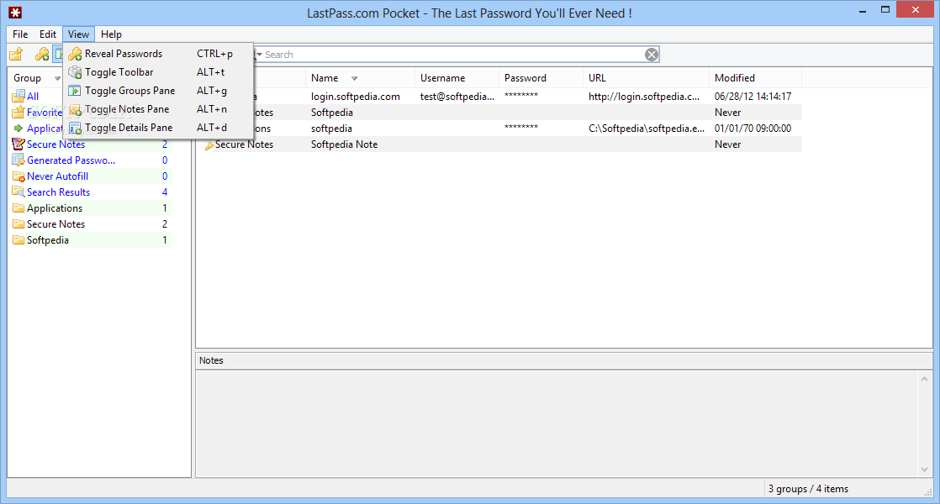Select the login.softpedia.com entry
940x504 pixels.
(356, 97)
